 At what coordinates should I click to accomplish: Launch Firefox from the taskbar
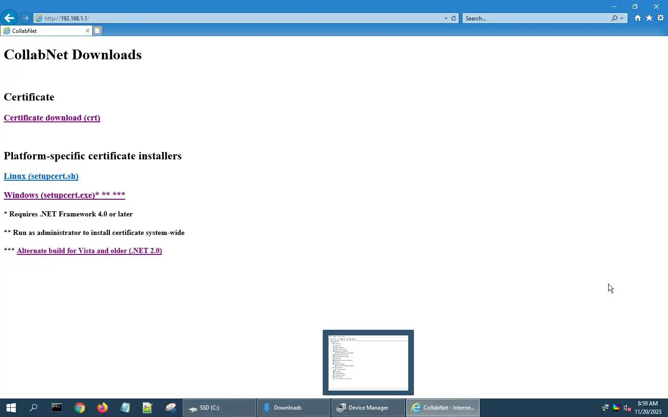103,408
